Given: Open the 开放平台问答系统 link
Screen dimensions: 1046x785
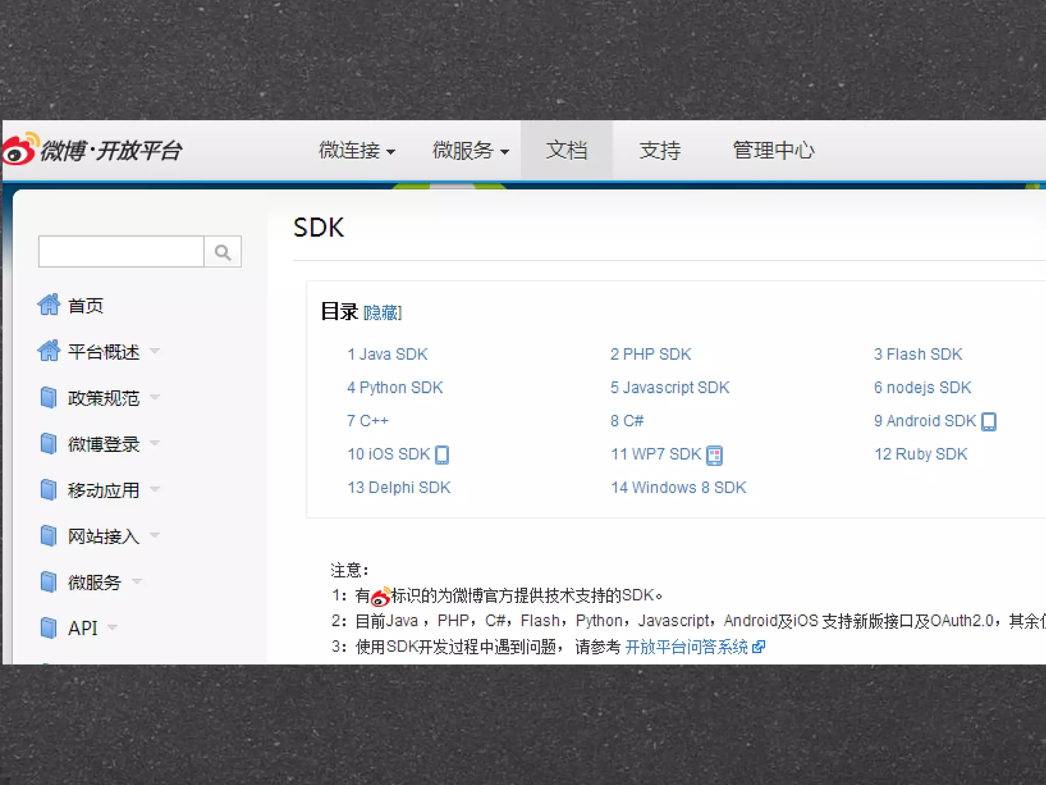Looking at the screenshot, I should 687,647.
